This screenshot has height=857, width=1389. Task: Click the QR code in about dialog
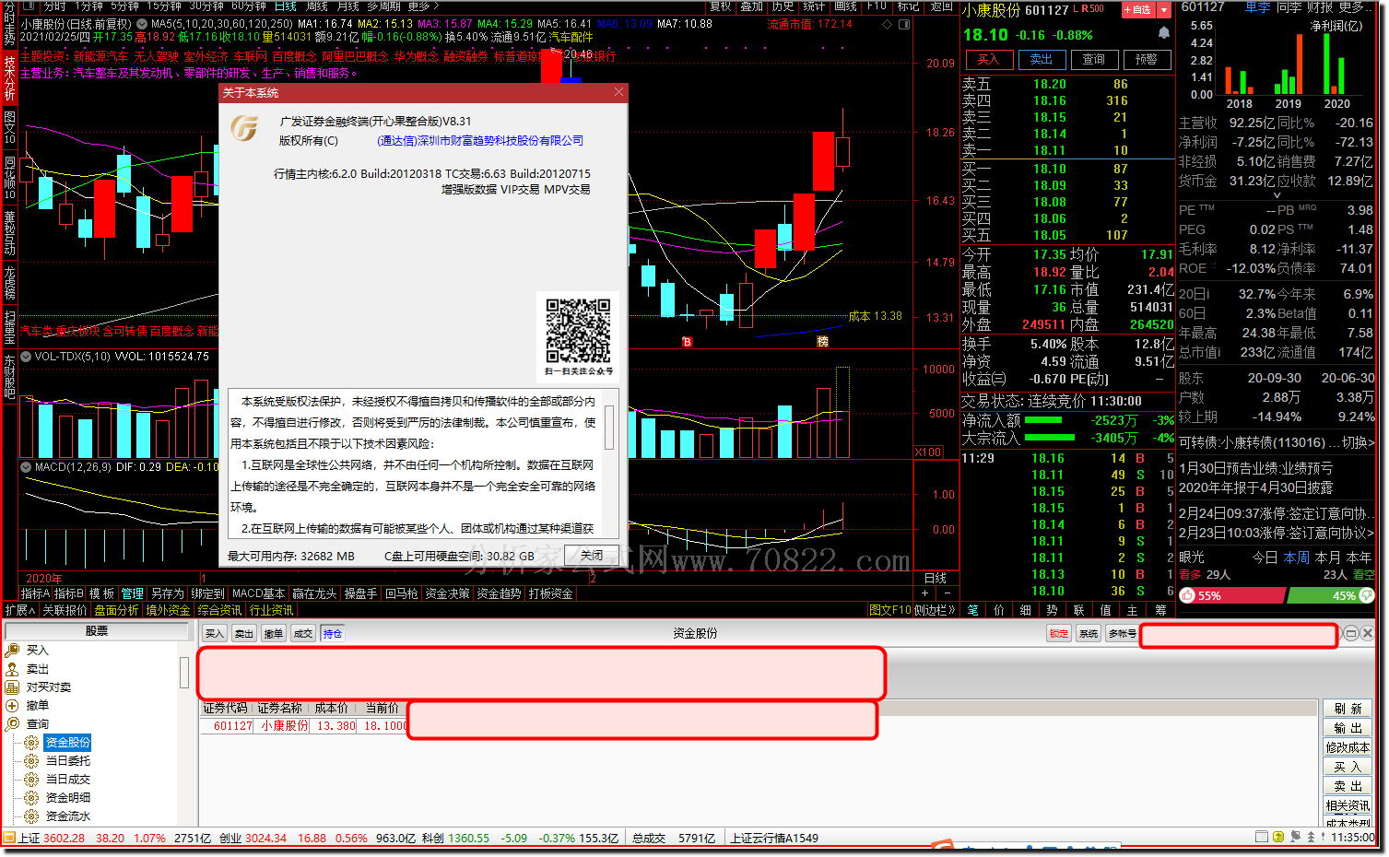click(x=578, y=330)
